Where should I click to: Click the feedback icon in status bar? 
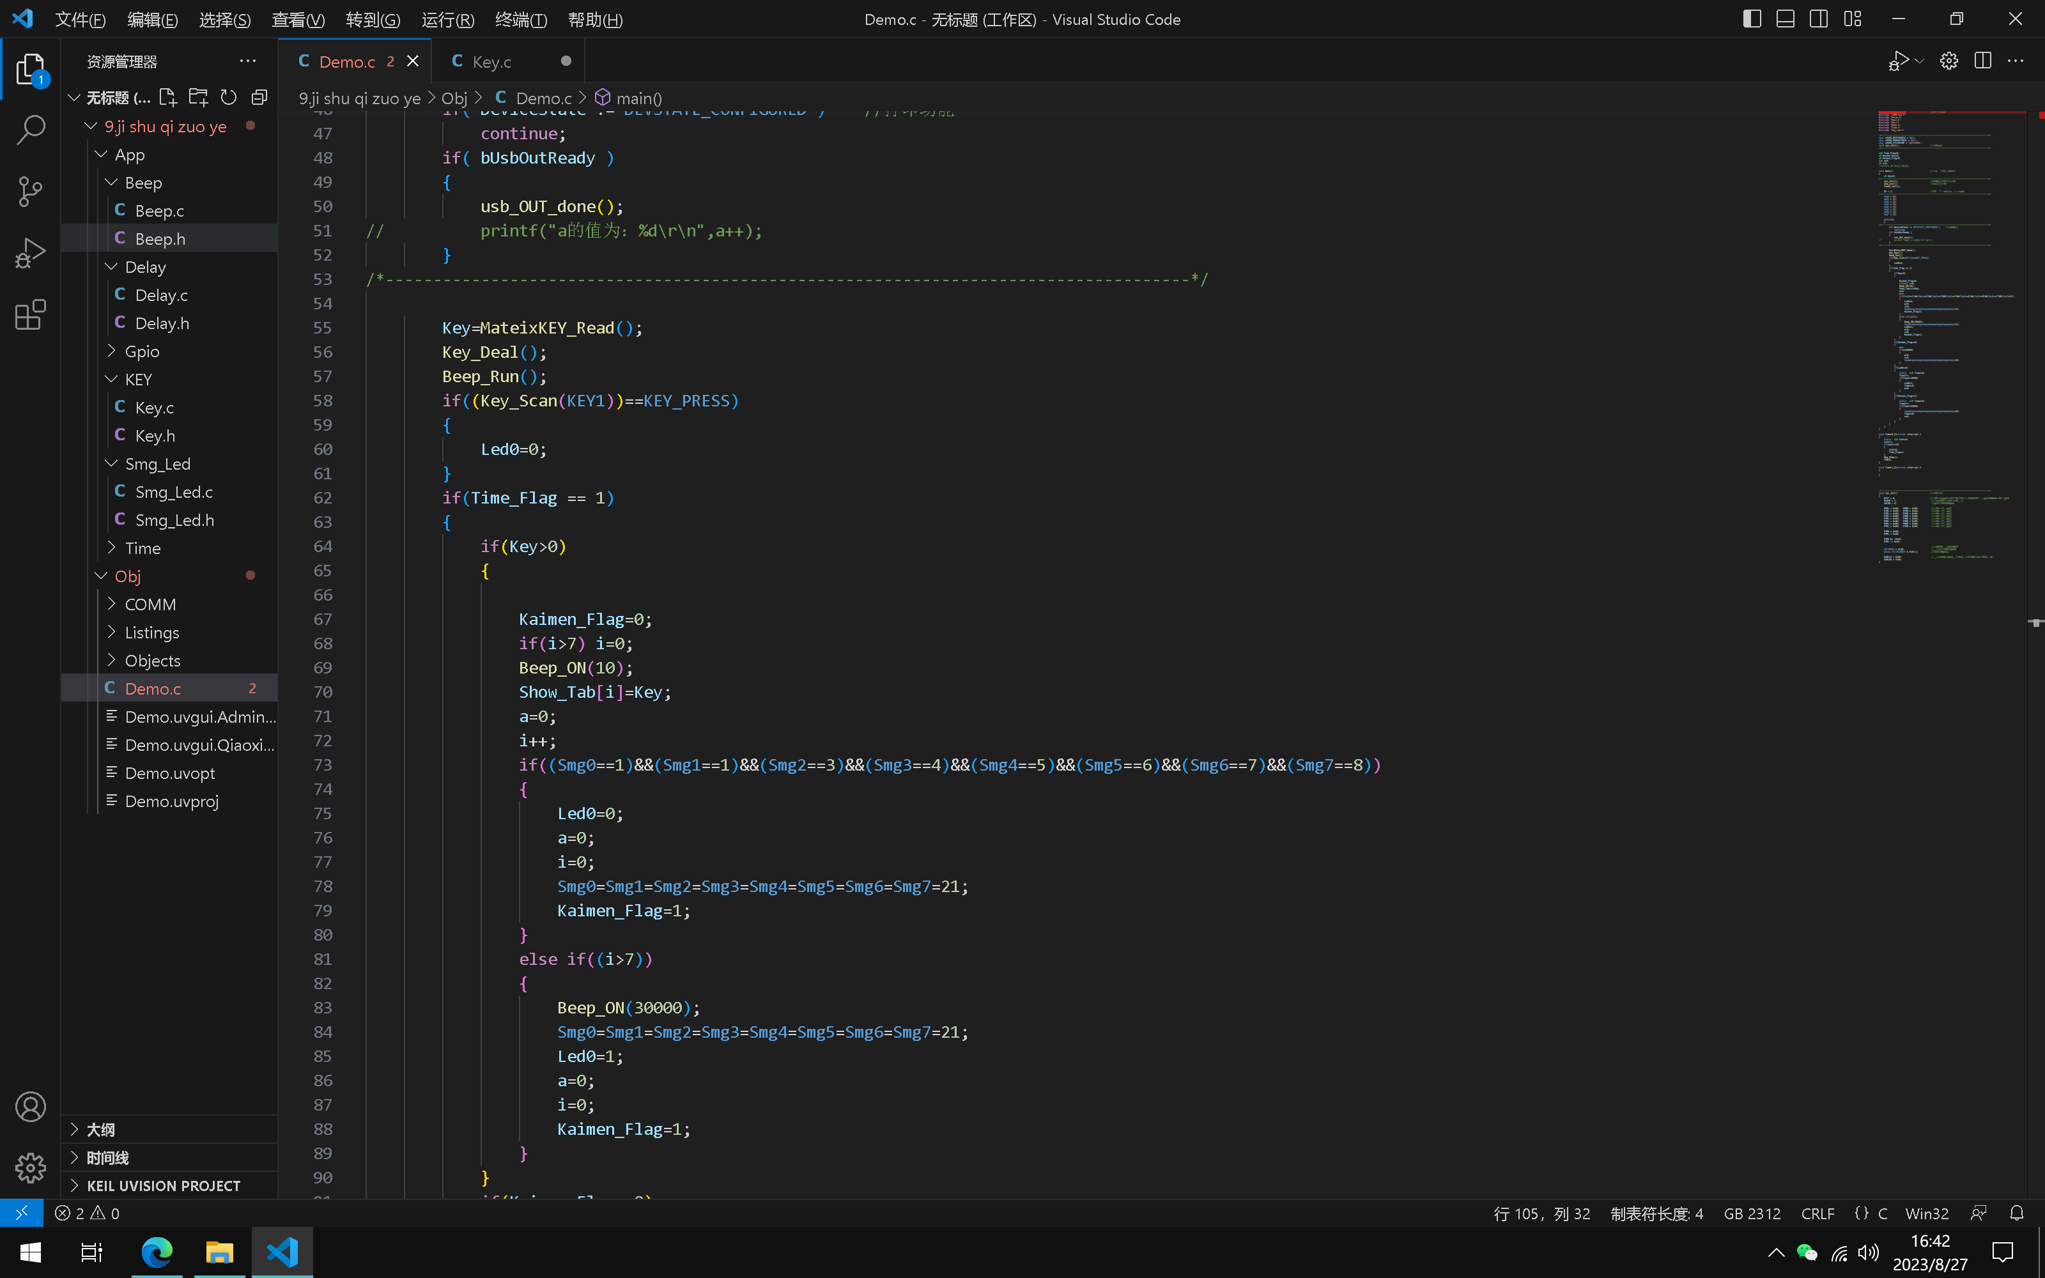[1979, 1213]
